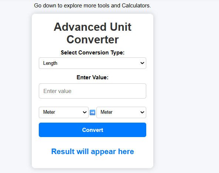Click the word 'Calculators' in the top sentence
Viewport: 219px width, 173px height.
(136, 6)
